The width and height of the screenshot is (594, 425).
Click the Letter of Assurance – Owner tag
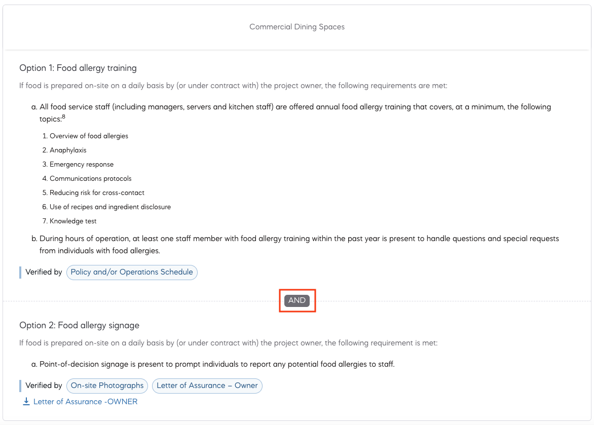pyautogui.click(x=207, y=385)
